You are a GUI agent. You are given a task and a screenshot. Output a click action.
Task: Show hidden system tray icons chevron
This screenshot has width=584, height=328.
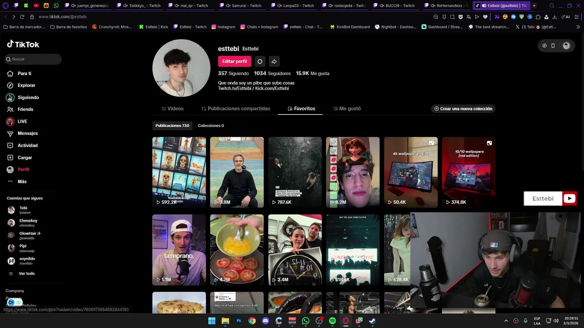pos(506,321)
